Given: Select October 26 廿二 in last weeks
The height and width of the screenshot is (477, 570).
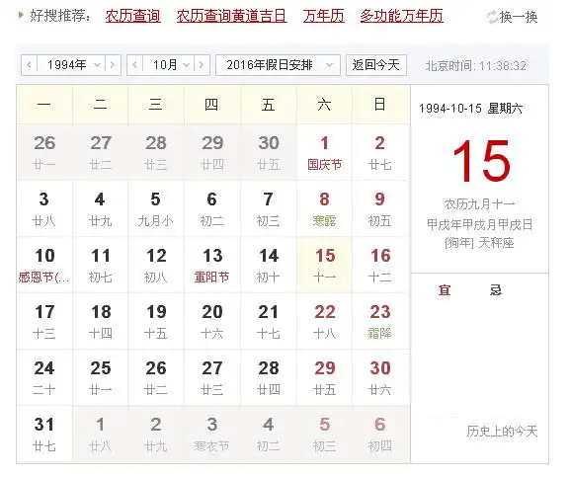Looking at the screenshot, I should 156,378.
